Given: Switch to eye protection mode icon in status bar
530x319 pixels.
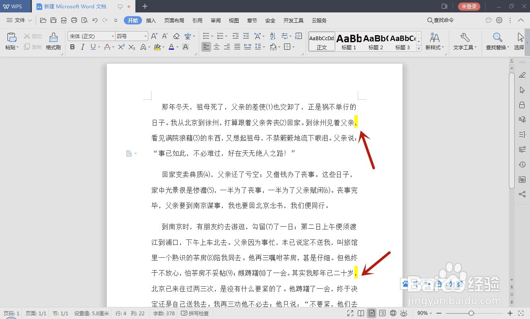Looking at the screenshot, I should 404,313.
